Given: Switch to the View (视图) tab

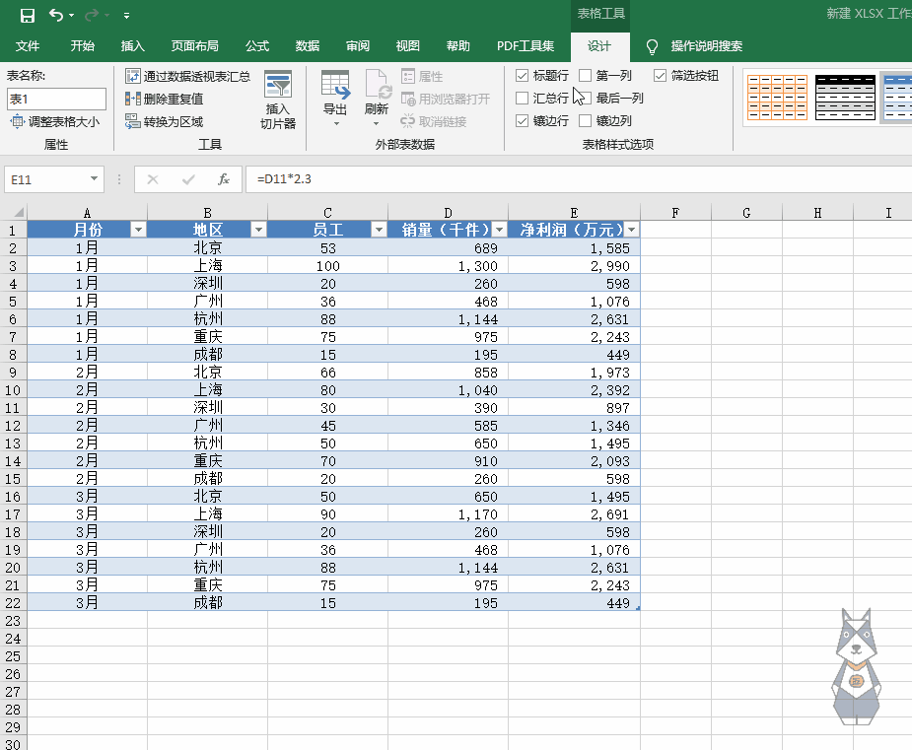Looking at the screenshot, I should click(408, 46).
